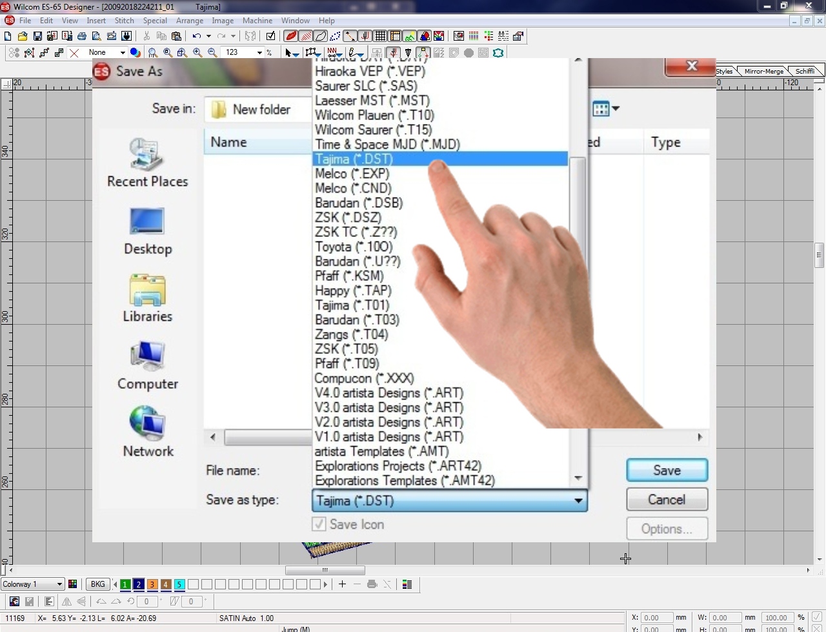
Task: Open the Libraries location
Action: (148, 298)
